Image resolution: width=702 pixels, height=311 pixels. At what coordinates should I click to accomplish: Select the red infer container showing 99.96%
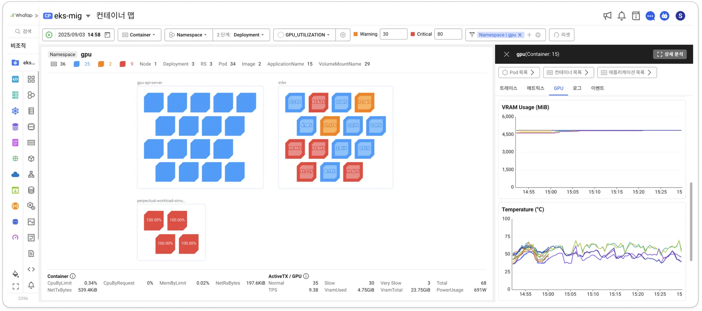[295, 149]
